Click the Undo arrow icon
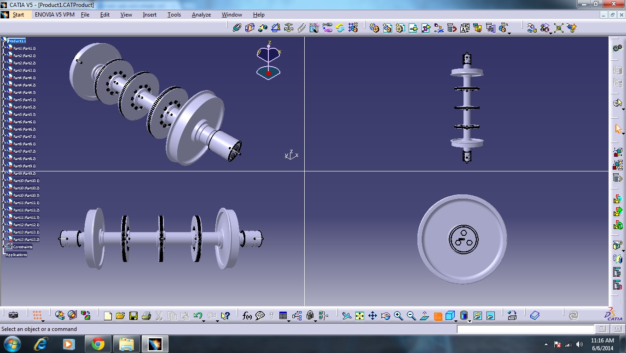The height and width of the screenshot is (353, 626). click(x=197, y=315)
